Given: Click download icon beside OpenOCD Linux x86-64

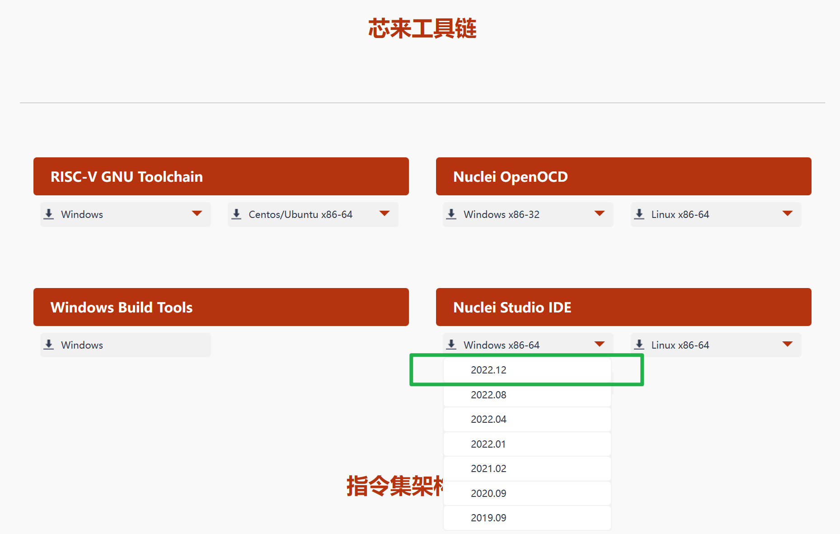Looking at the screenshot, I should pos(639,214).
